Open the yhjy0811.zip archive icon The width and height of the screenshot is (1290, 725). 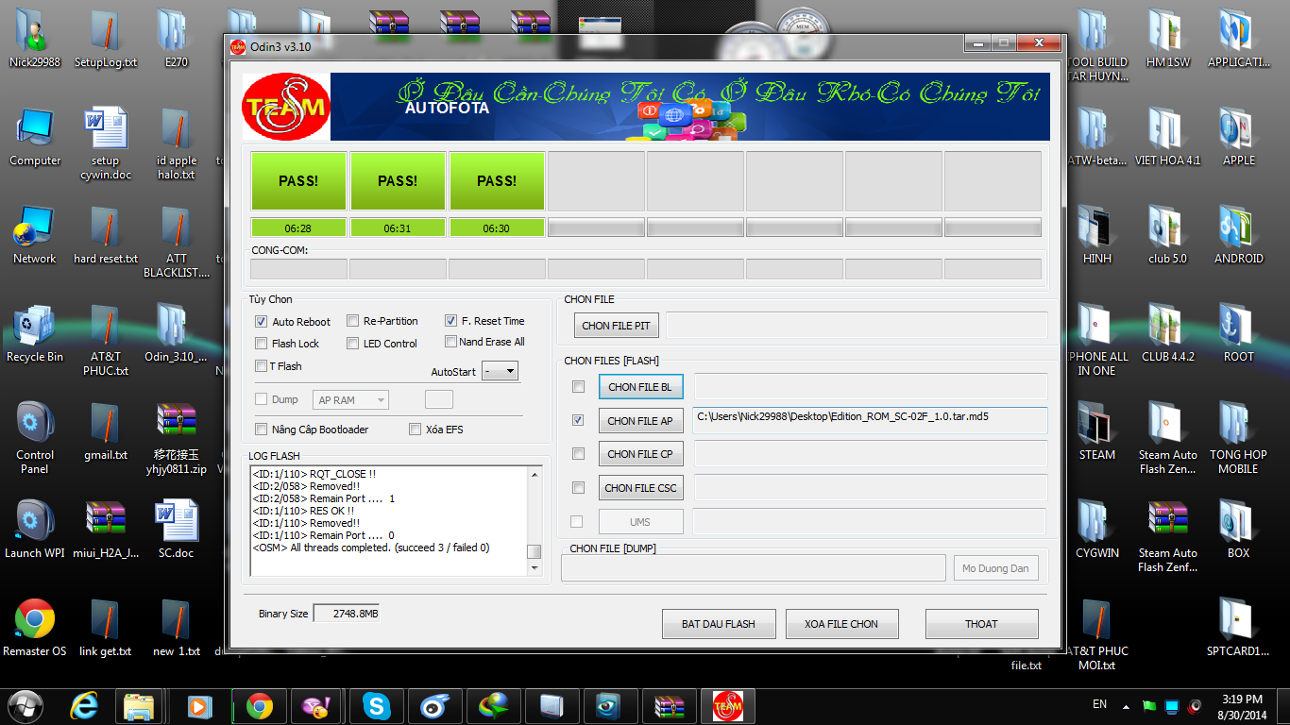click(177, 437)
